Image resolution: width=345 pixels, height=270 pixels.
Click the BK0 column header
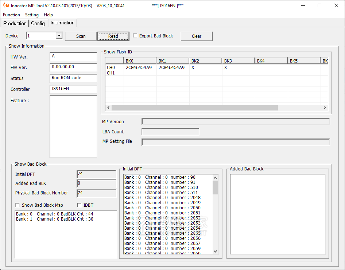[x=140, y=61]
